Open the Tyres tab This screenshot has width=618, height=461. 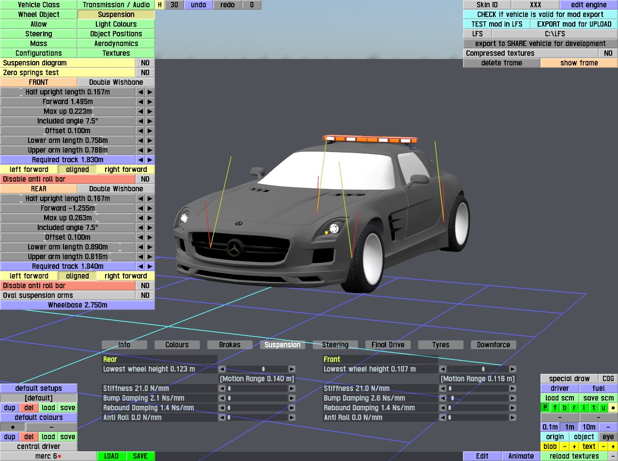tap(441, 345)
